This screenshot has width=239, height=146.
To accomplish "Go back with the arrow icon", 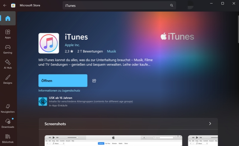I will click(5, 5).
